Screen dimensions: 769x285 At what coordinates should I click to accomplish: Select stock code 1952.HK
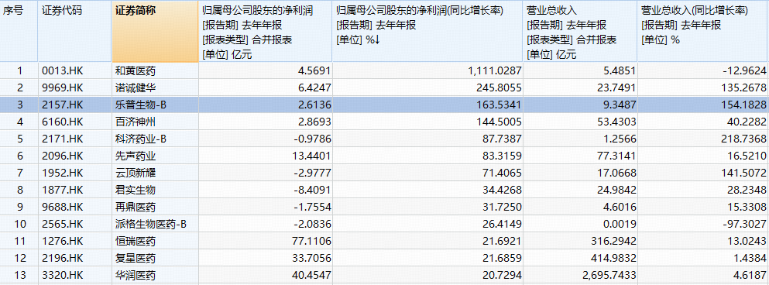[62, 173]
